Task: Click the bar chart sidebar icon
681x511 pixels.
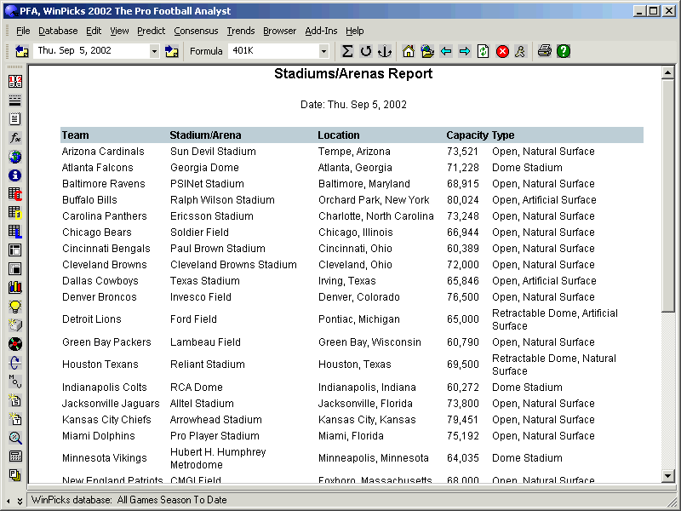Action: click(x=15, y=287)
